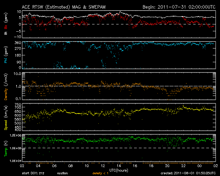This screenshot has width=220, height=176.
Task: Click the '600' tick label on Speed panel
Action: point(18,115)
